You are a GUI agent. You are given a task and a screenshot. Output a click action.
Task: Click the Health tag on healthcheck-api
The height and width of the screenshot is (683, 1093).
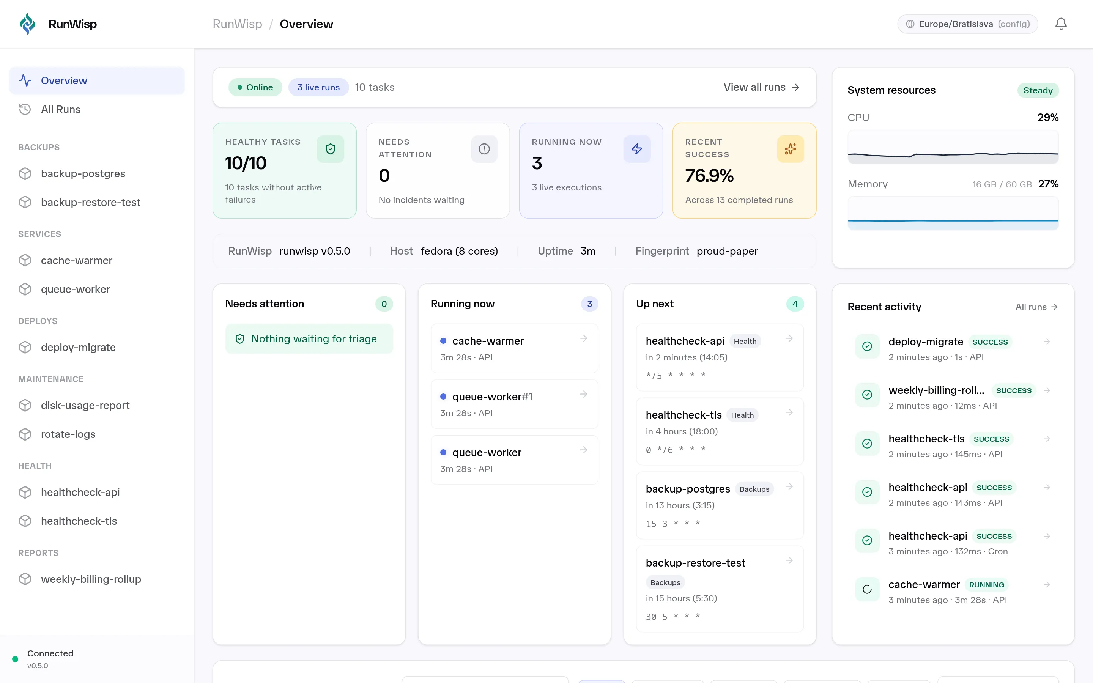745,341
